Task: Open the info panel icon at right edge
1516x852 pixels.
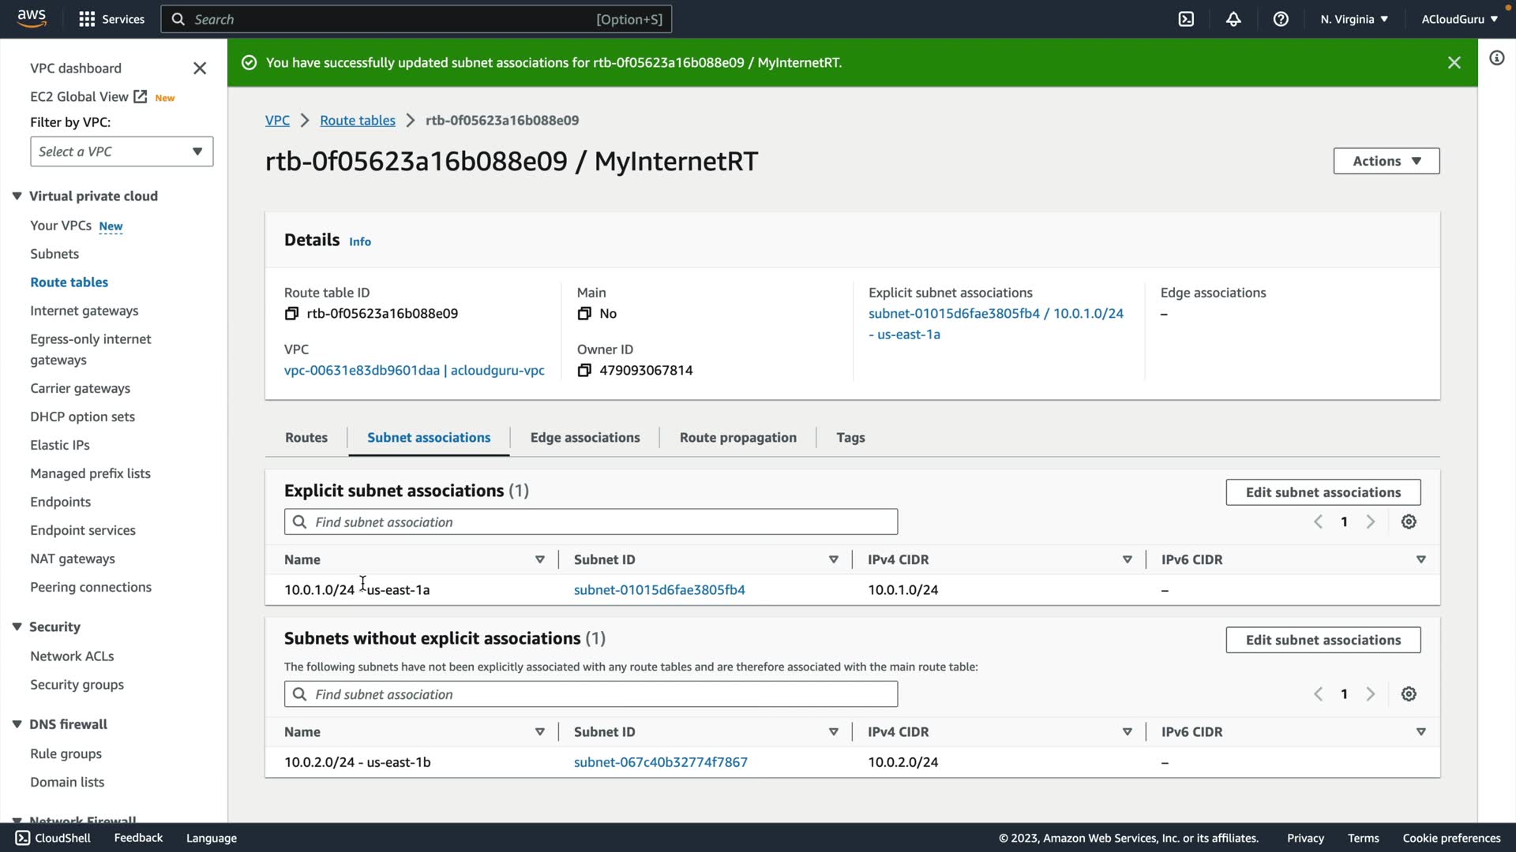Action: (x=1496, y=58)
